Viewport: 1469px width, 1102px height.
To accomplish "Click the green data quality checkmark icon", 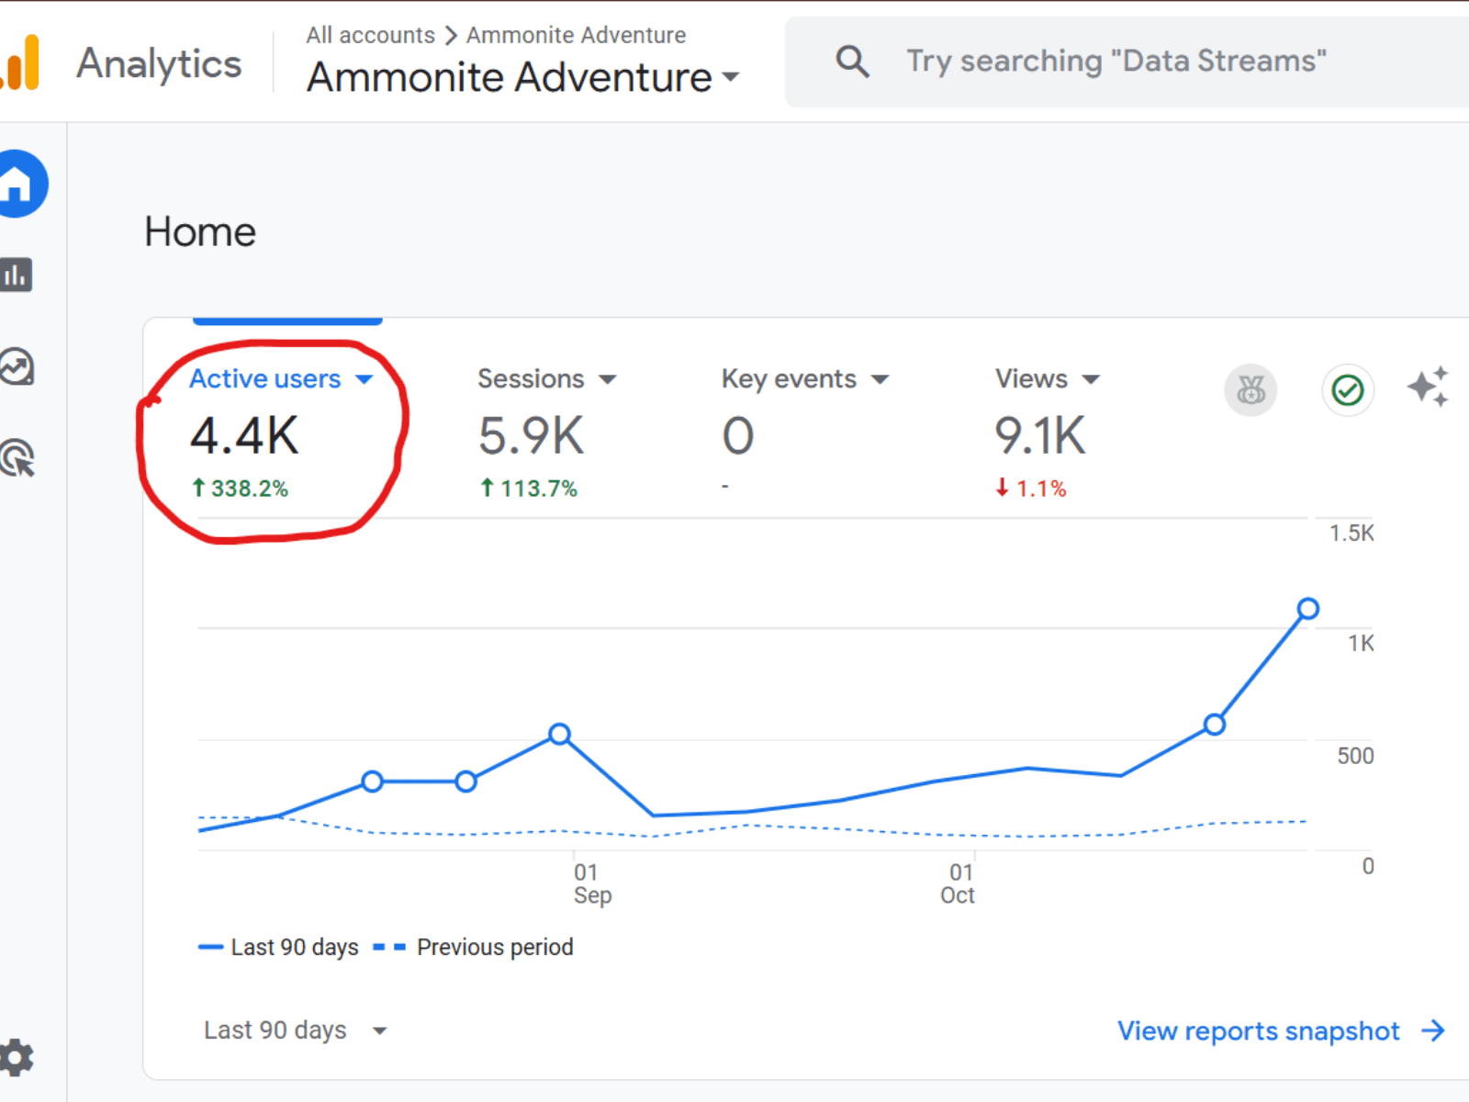I will 1347,389.
